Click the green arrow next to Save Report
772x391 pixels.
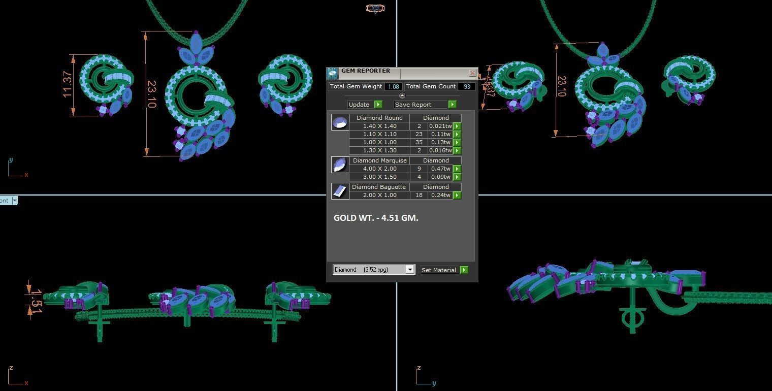[x=452, y=104]
